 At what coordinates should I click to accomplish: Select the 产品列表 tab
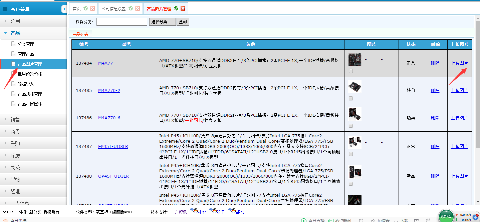[x=80, y=34]
